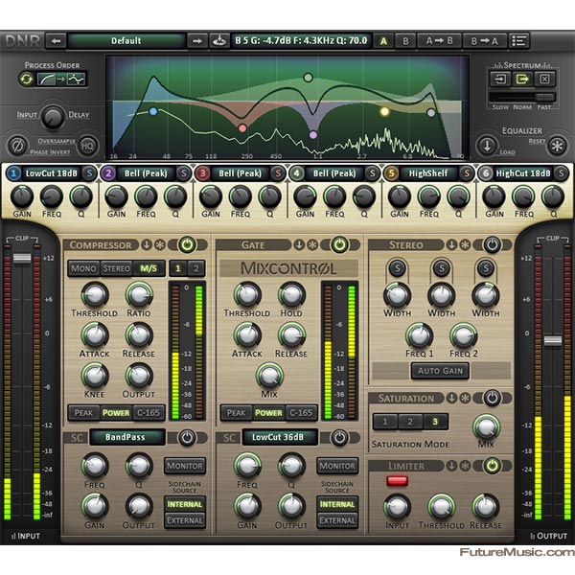
Task: Reset Gate asterisk icon
Action: pos(312,244)
